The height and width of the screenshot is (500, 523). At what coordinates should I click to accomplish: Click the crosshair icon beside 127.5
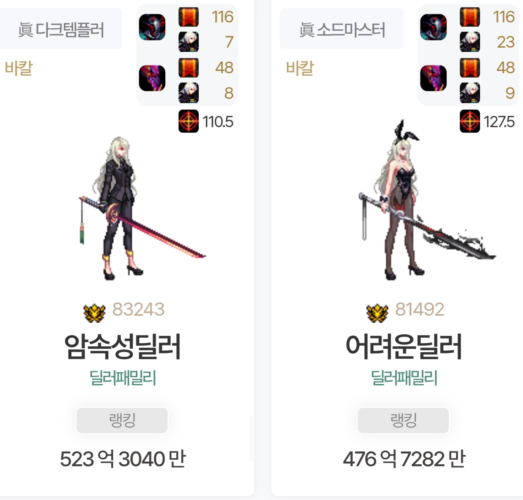click(470, 121)
